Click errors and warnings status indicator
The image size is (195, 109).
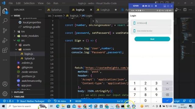tap(8, 101)
